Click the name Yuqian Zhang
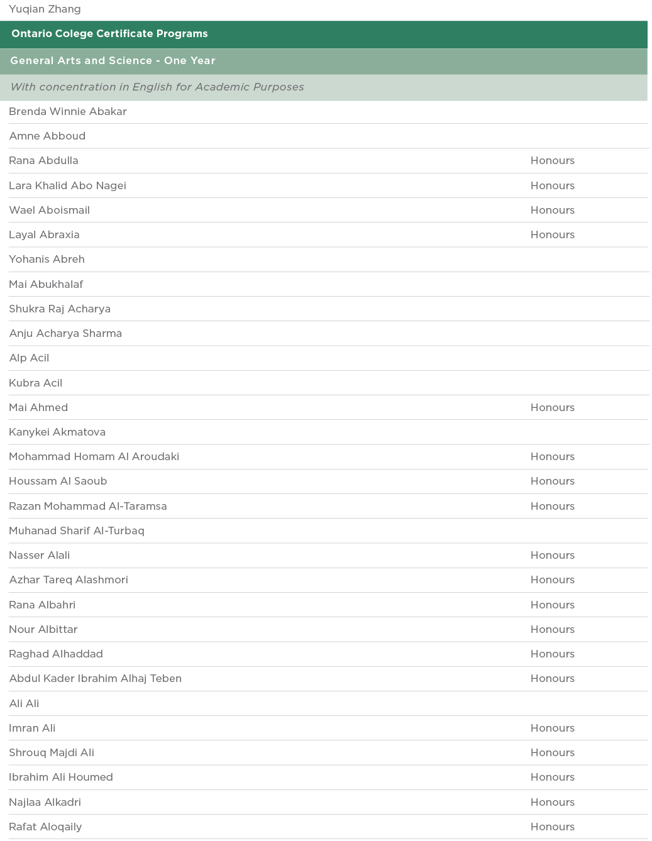This screenshot has height=841, width=652. point(45,9)
